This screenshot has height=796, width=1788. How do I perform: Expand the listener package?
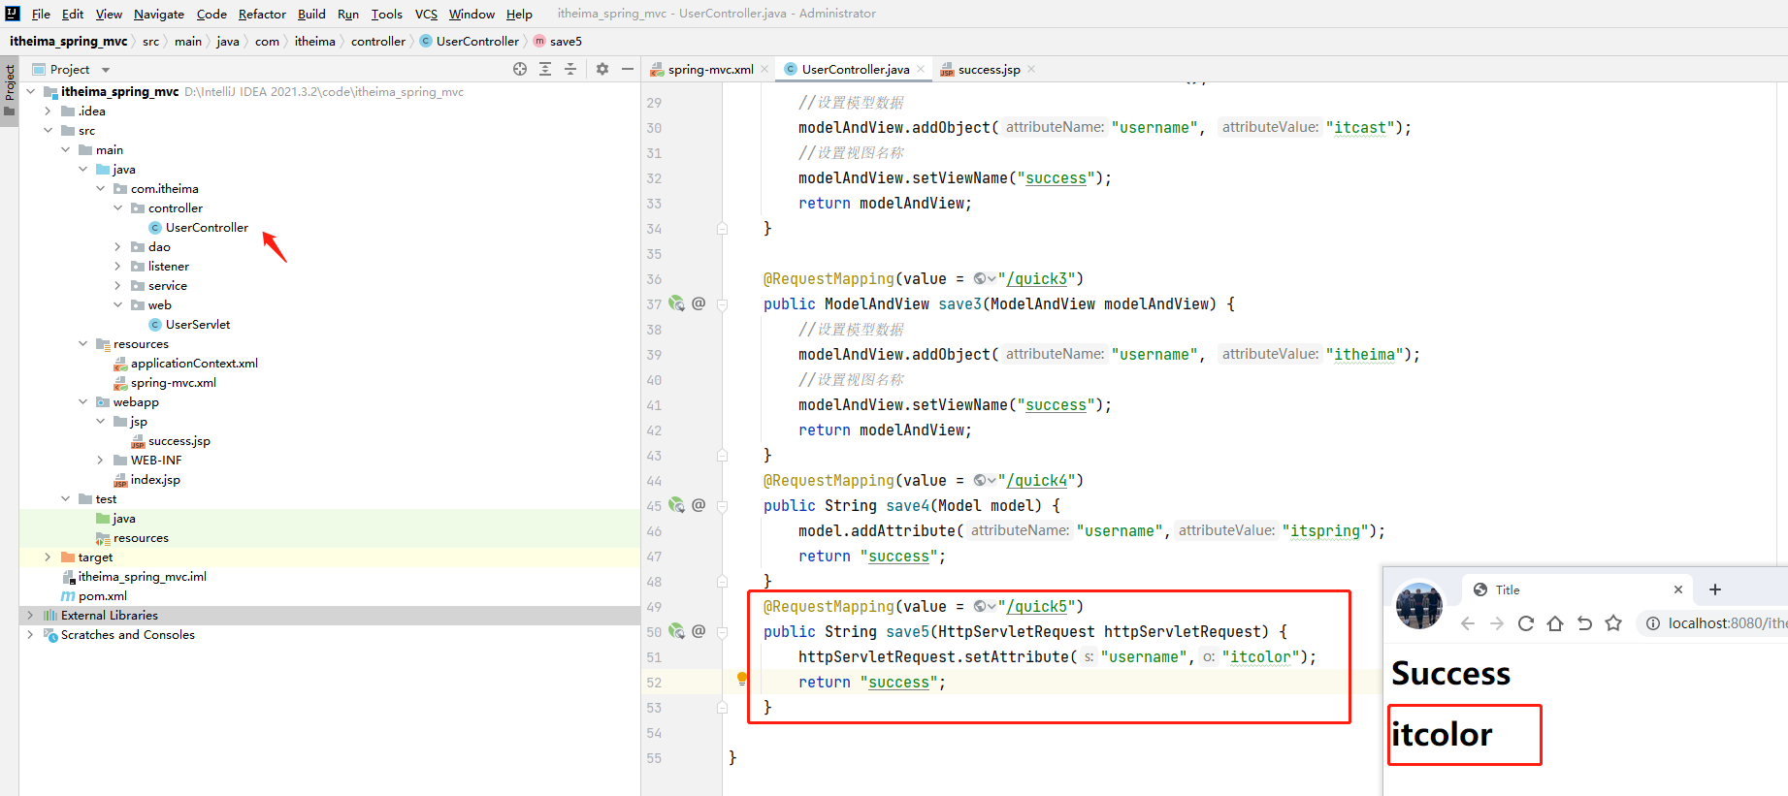(x=117, y=266)
